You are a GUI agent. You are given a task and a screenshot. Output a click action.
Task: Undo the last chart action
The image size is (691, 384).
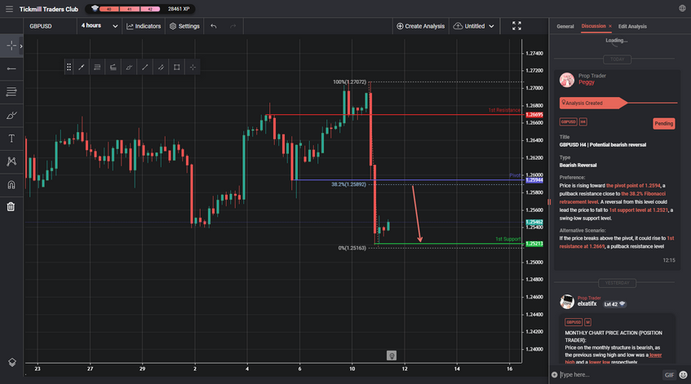click(214, 26)
